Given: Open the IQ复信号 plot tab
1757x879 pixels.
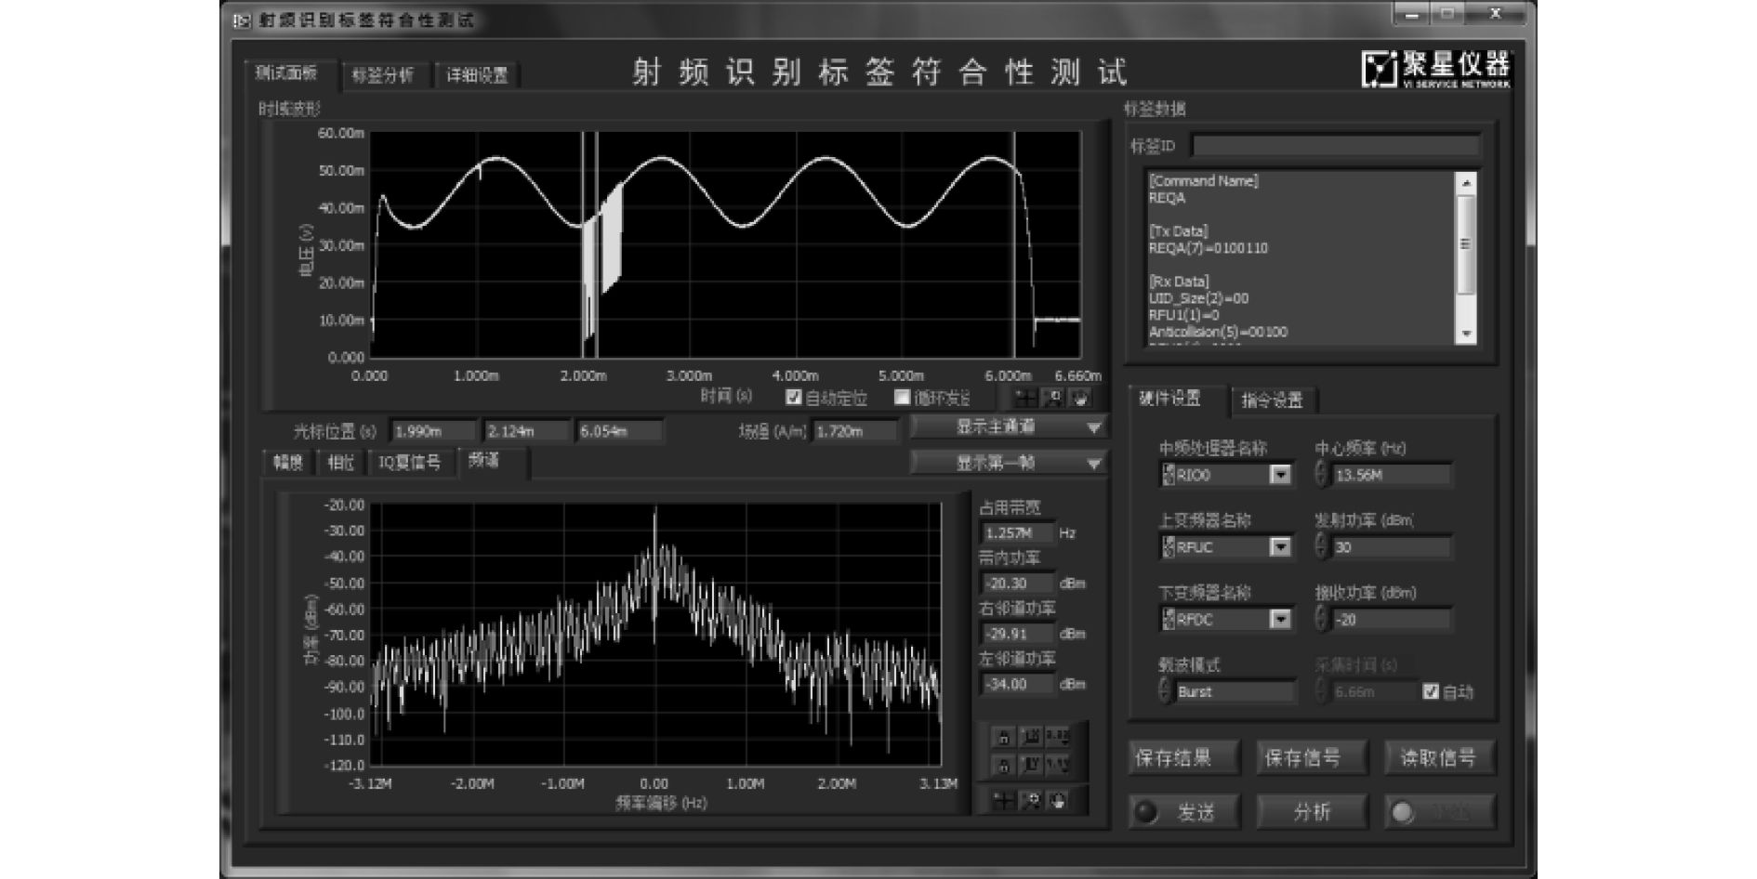Looking at the screenshot, I should click(410, 463).
